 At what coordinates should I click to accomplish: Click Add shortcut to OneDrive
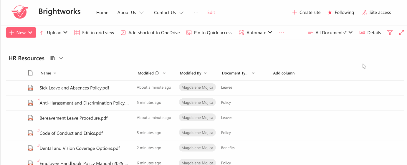(150, 33)
